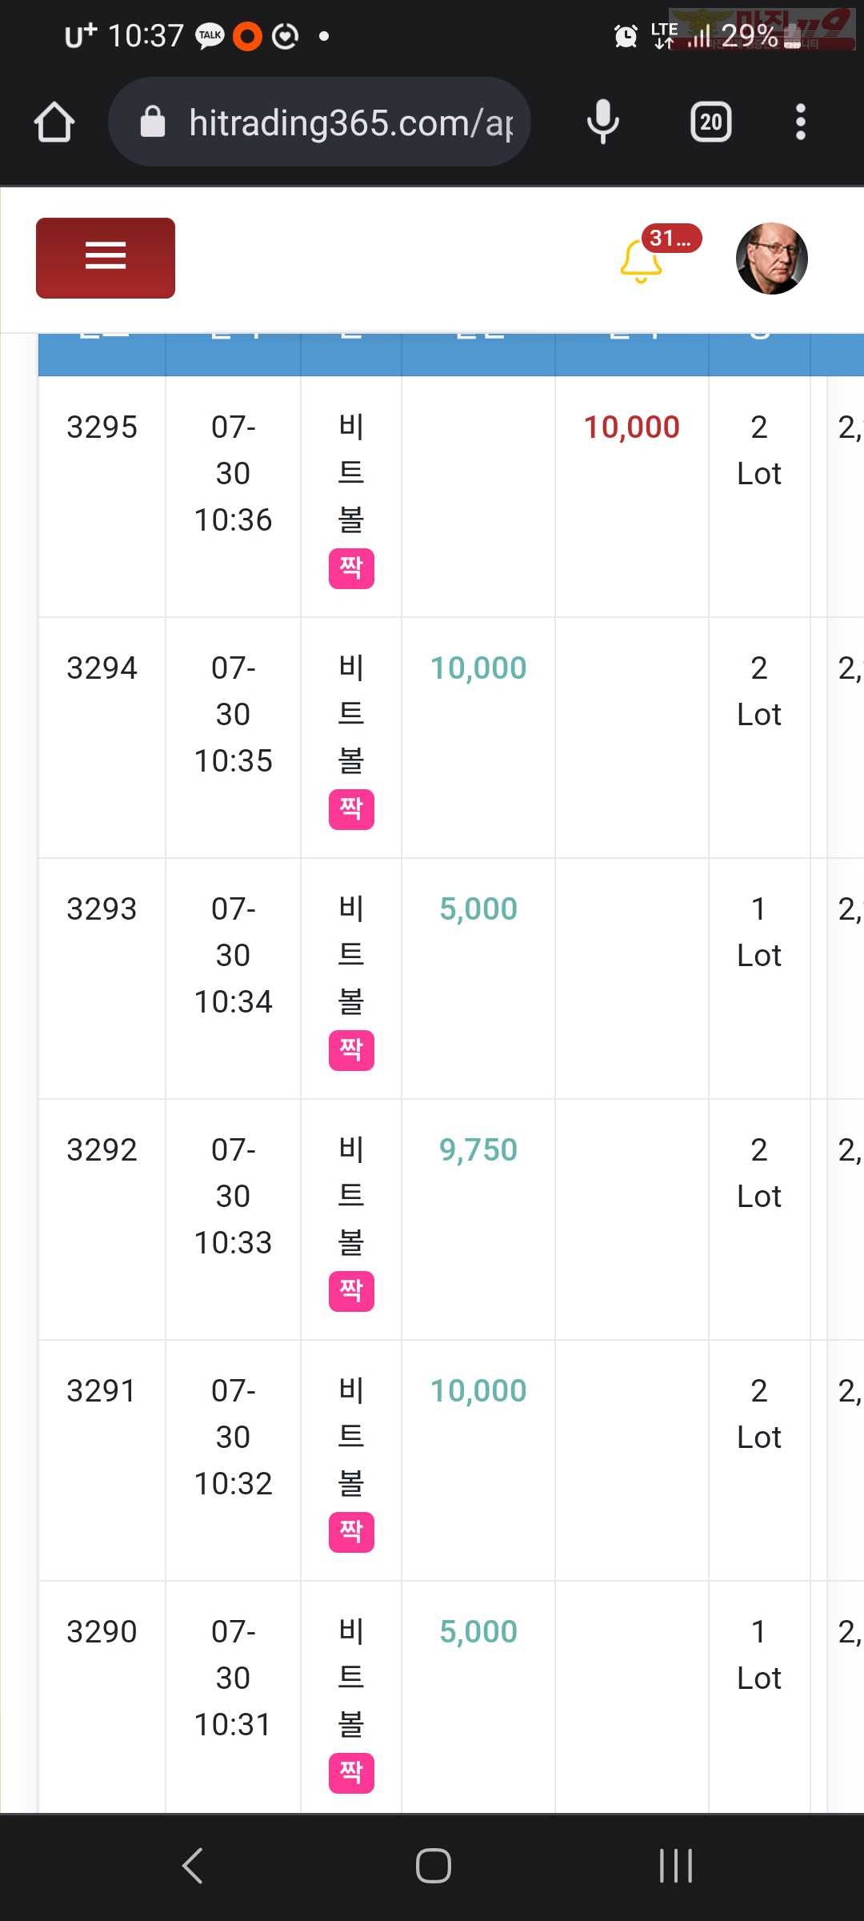Tap the Android recent apps button
This screenshot has width=864, height=1921.
[x=676, y=1866]
